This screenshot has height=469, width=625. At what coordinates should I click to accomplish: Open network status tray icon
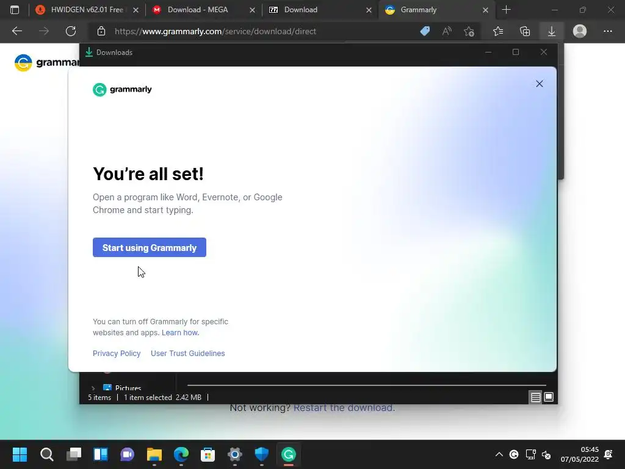(x=530, y=454)
